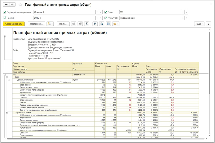Screen dimensions: 215x143
Task: Collapse the Заработная плата group
Action: pyautogui.click(x=7, y=113)
